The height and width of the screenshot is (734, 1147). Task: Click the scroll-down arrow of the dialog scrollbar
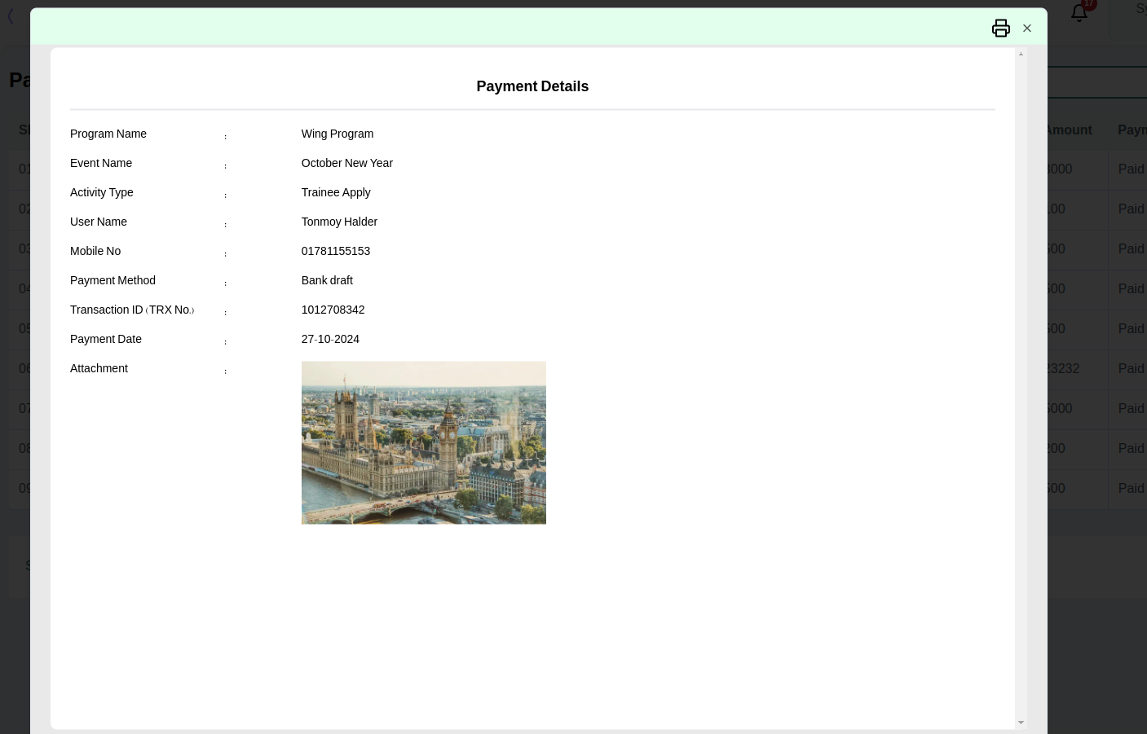point(1021,723)
